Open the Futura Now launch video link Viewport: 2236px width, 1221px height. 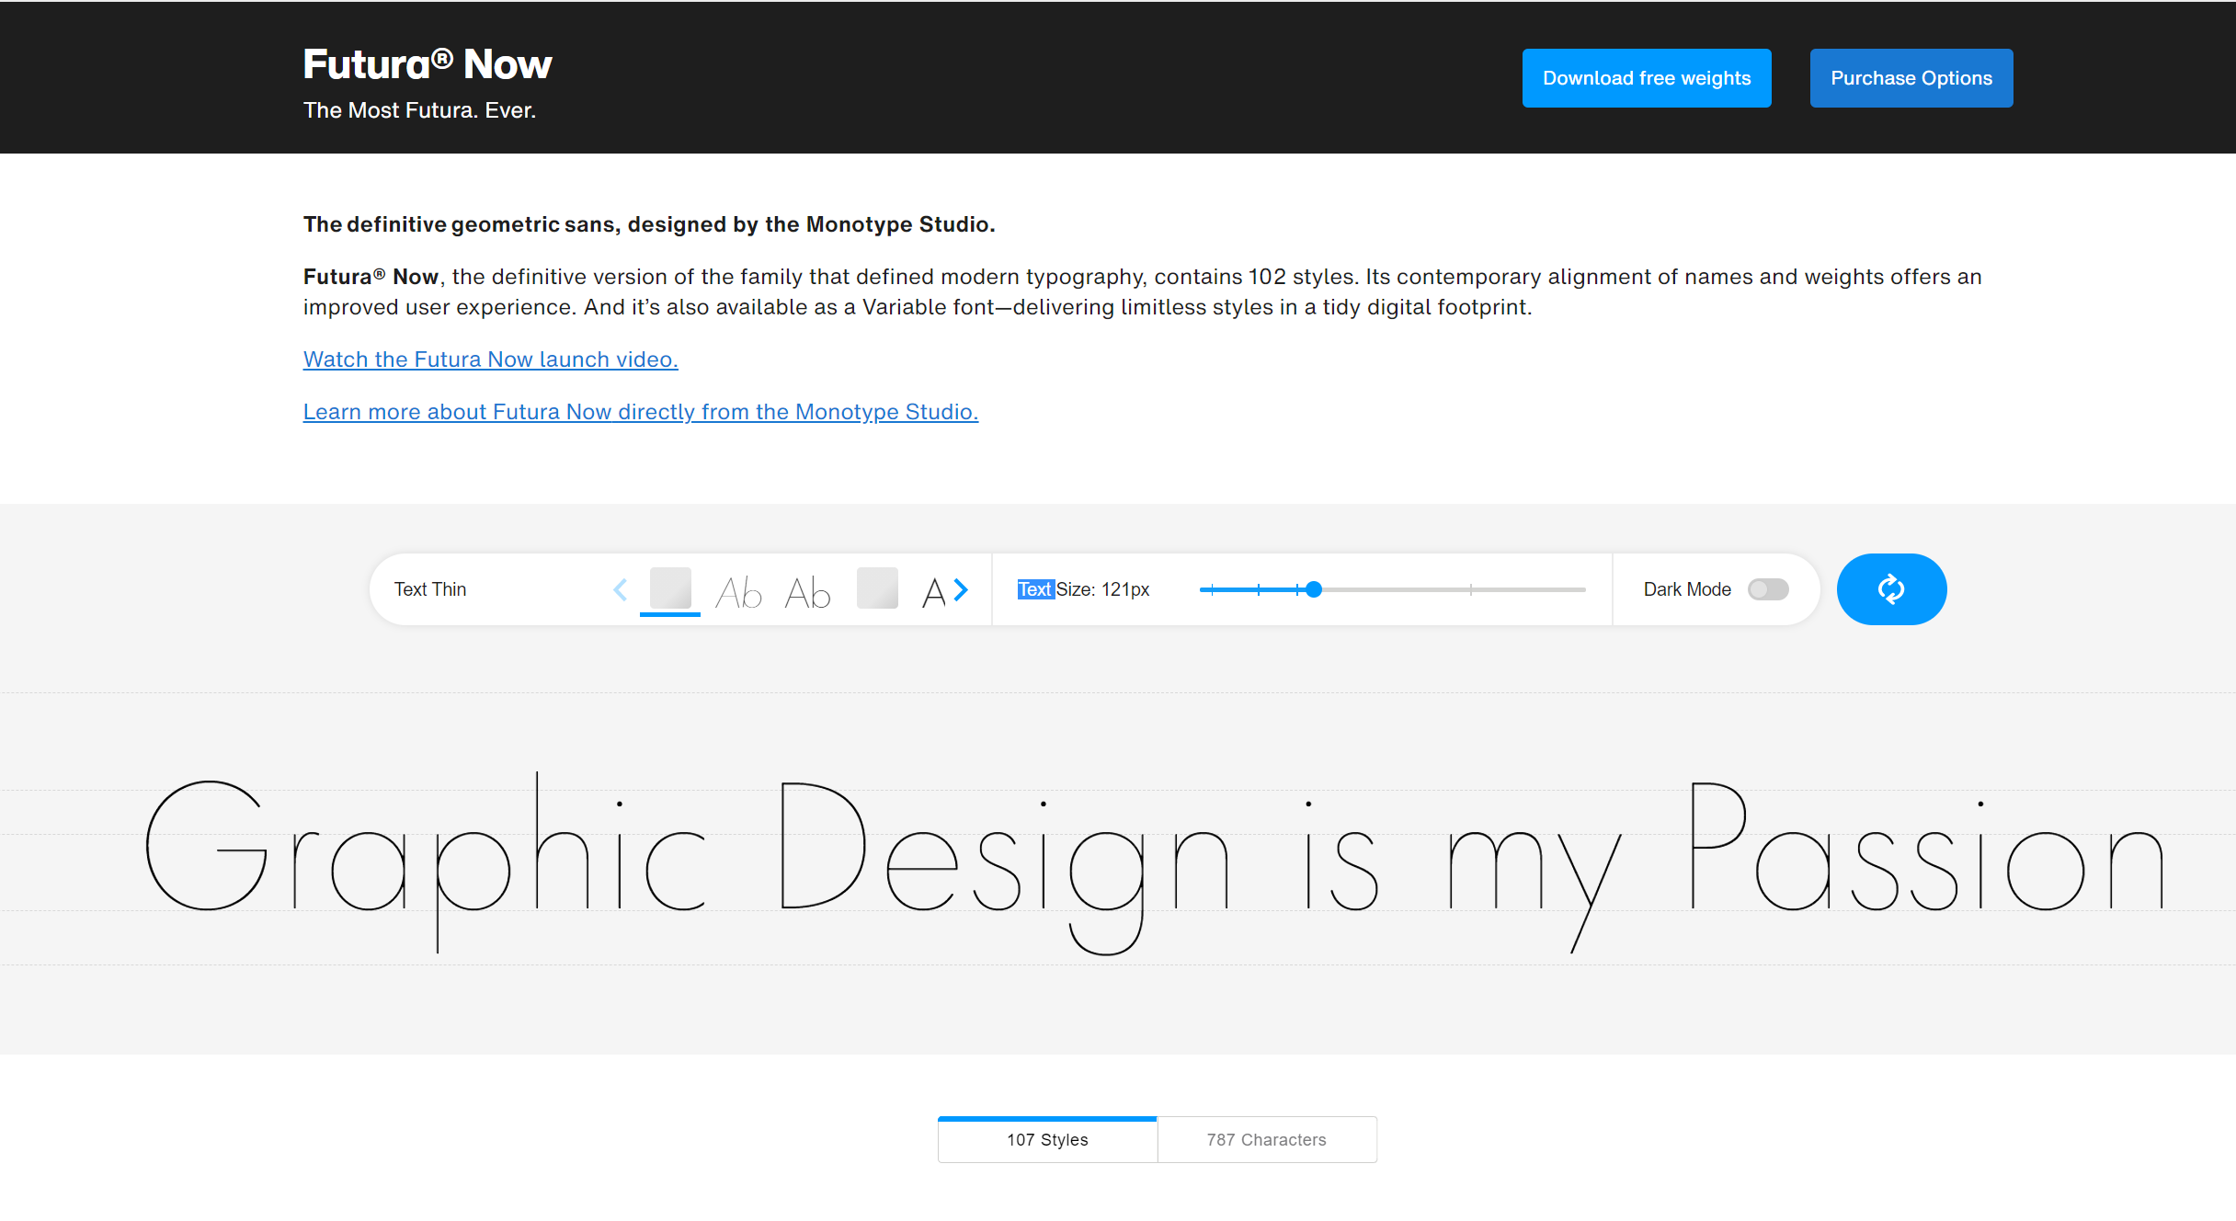coord(491,359)
